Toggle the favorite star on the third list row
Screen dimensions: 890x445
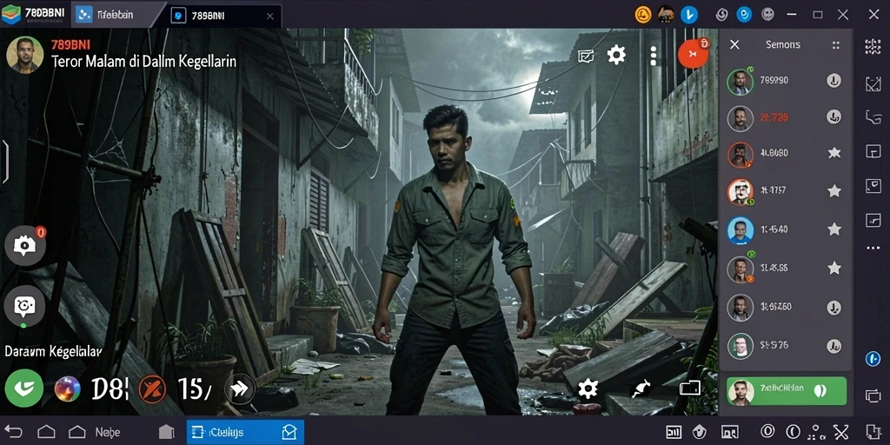point(834,153)
